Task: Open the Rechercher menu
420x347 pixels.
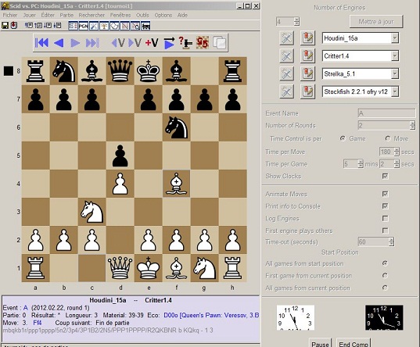Action: coord(92,16)
